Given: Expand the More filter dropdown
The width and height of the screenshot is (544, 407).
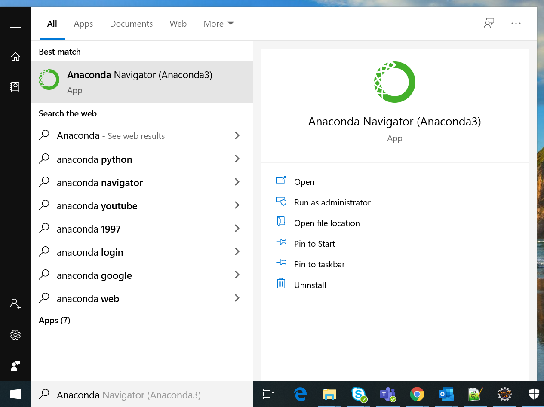Looking at the screenshot, I should coord(218,24).
